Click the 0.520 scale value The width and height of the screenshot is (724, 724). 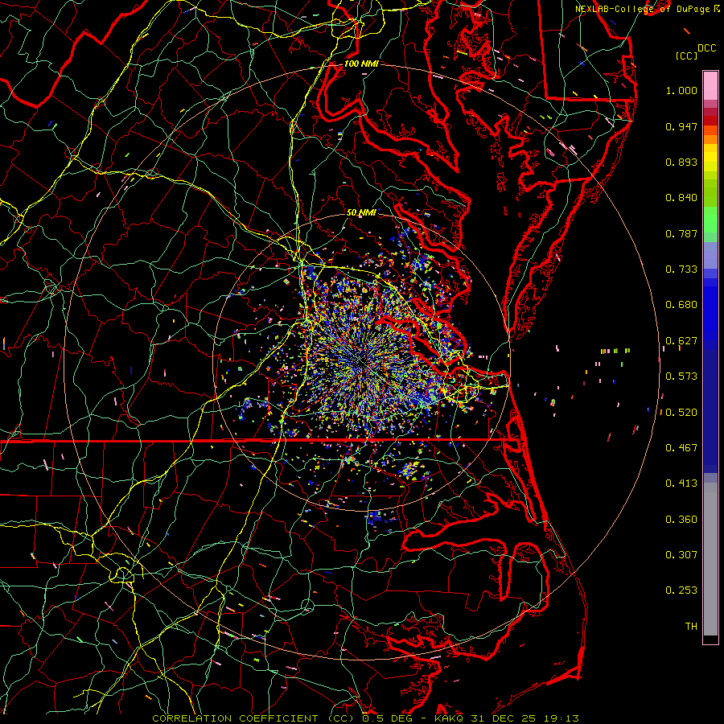(681, 412)
